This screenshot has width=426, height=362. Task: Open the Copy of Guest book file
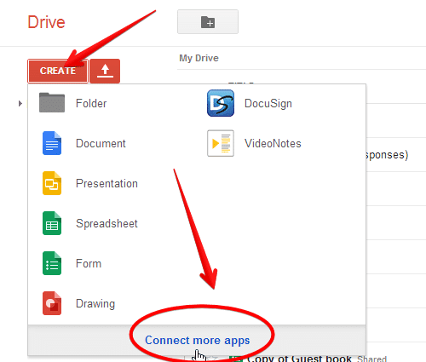(x=299, y=359)
